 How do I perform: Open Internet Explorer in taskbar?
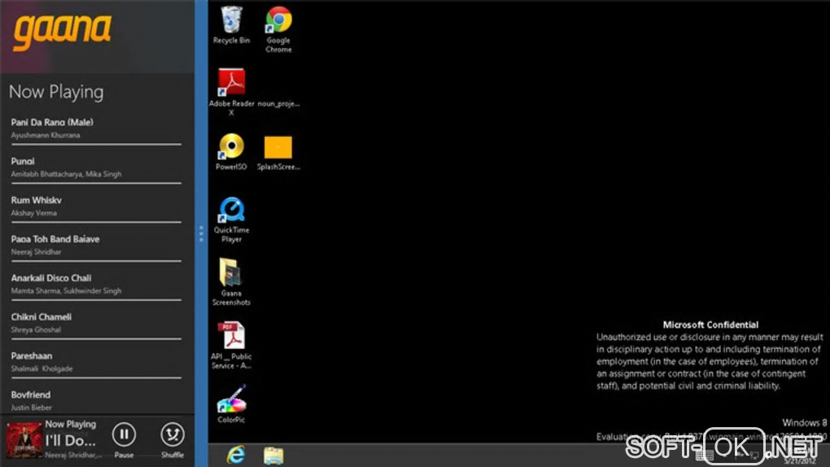tap(236, 455)
